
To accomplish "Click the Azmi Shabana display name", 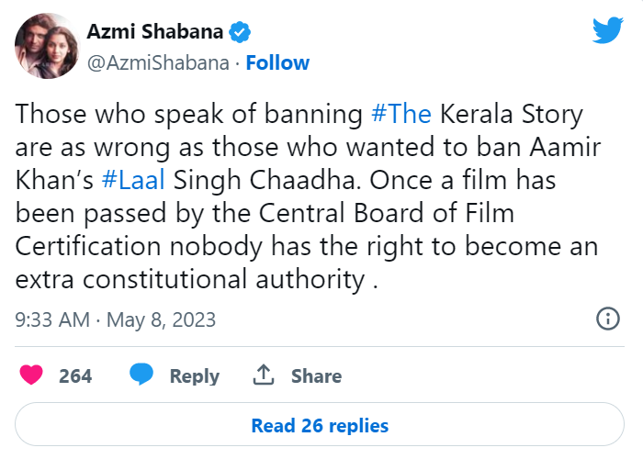I will point(155,33).
